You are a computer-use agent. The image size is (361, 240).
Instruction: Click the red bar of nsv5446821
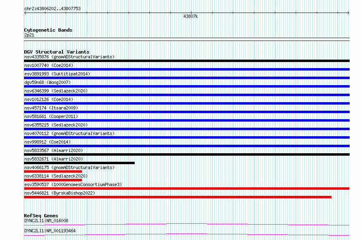[178, 197]
